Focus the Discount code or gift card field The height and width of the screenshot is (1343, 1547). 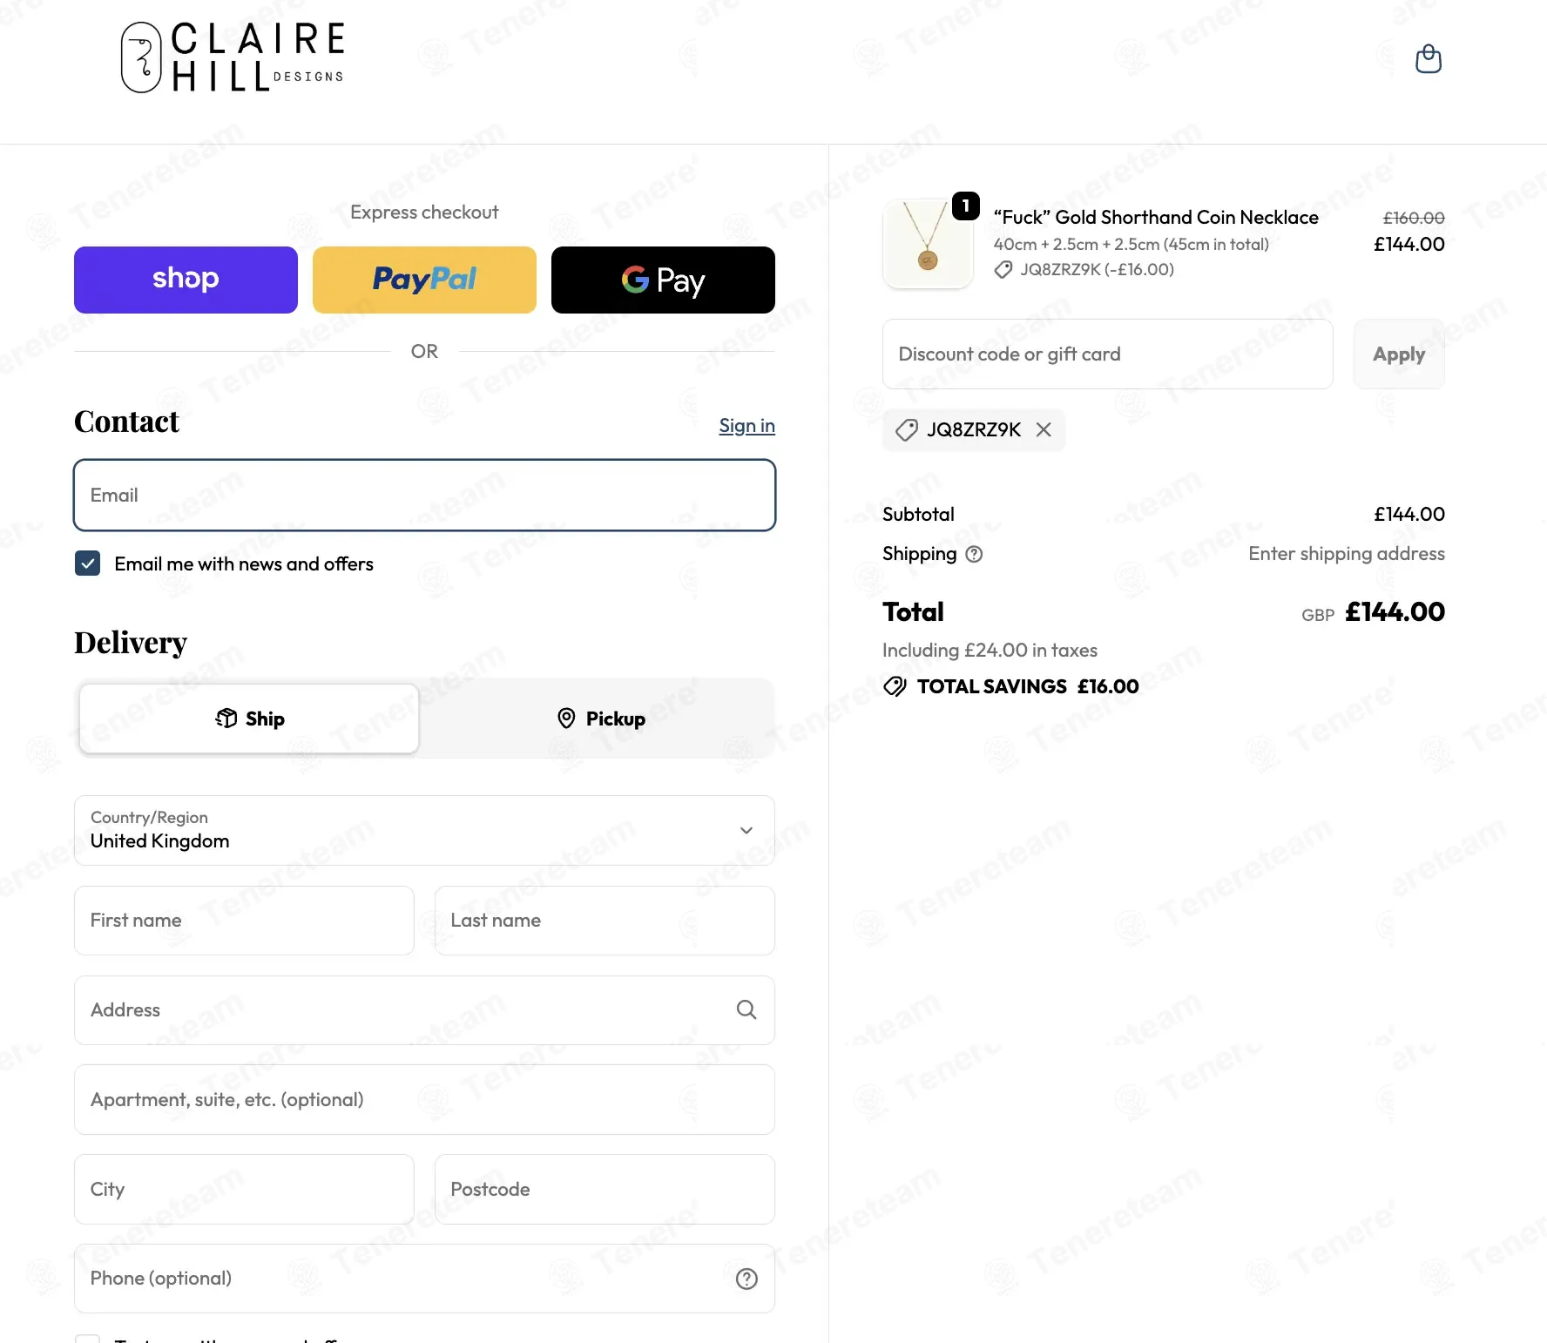pyautogui.click(x=1107, y=354)
